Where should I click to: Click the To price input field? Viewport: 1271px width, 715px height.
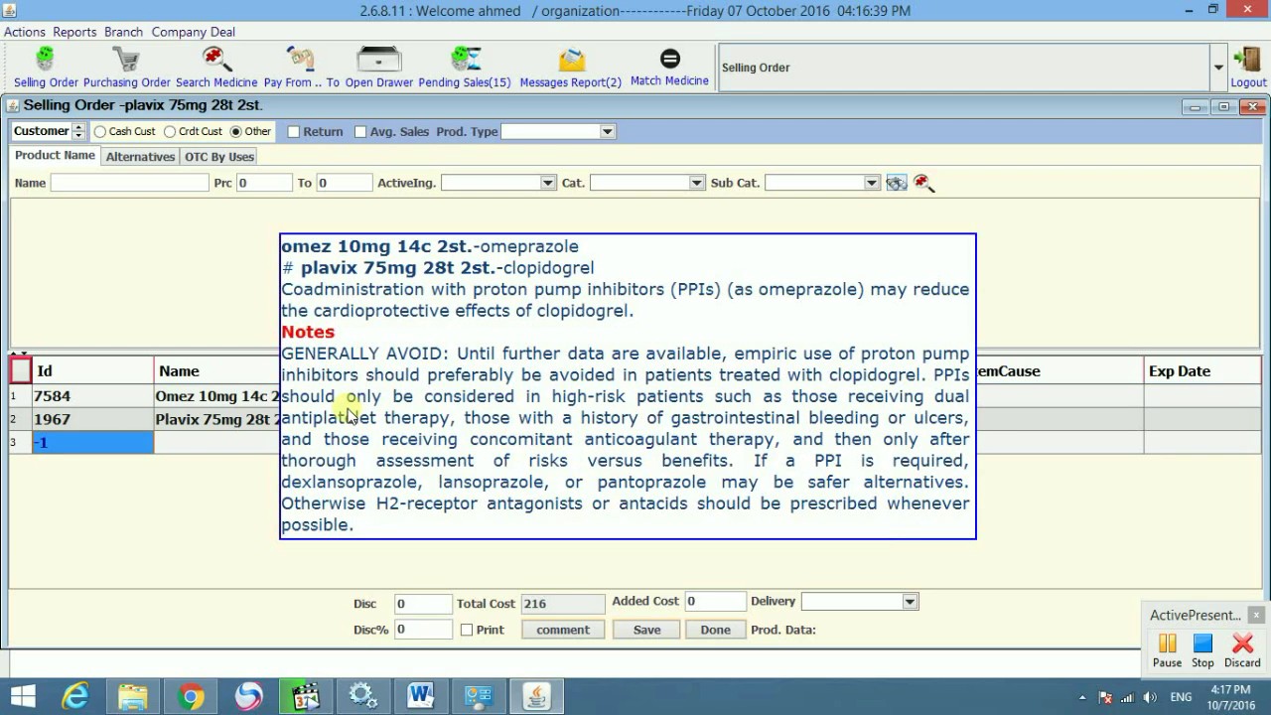(344, 183)
